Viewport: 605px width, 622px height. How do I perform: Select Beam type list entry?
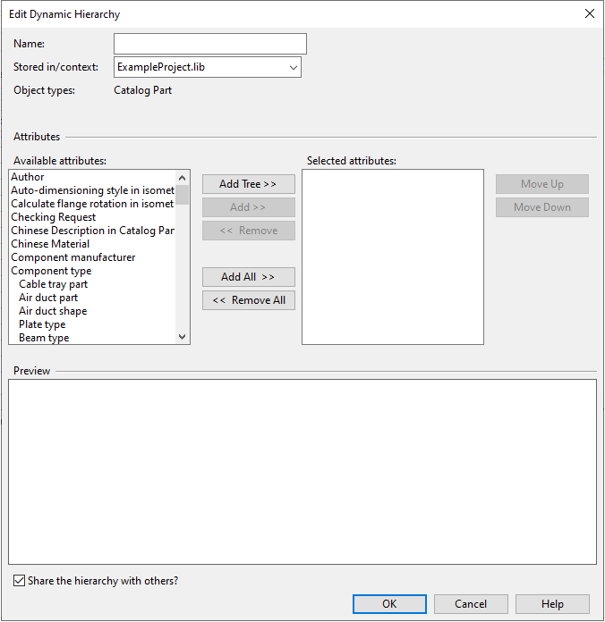(44, 338)
